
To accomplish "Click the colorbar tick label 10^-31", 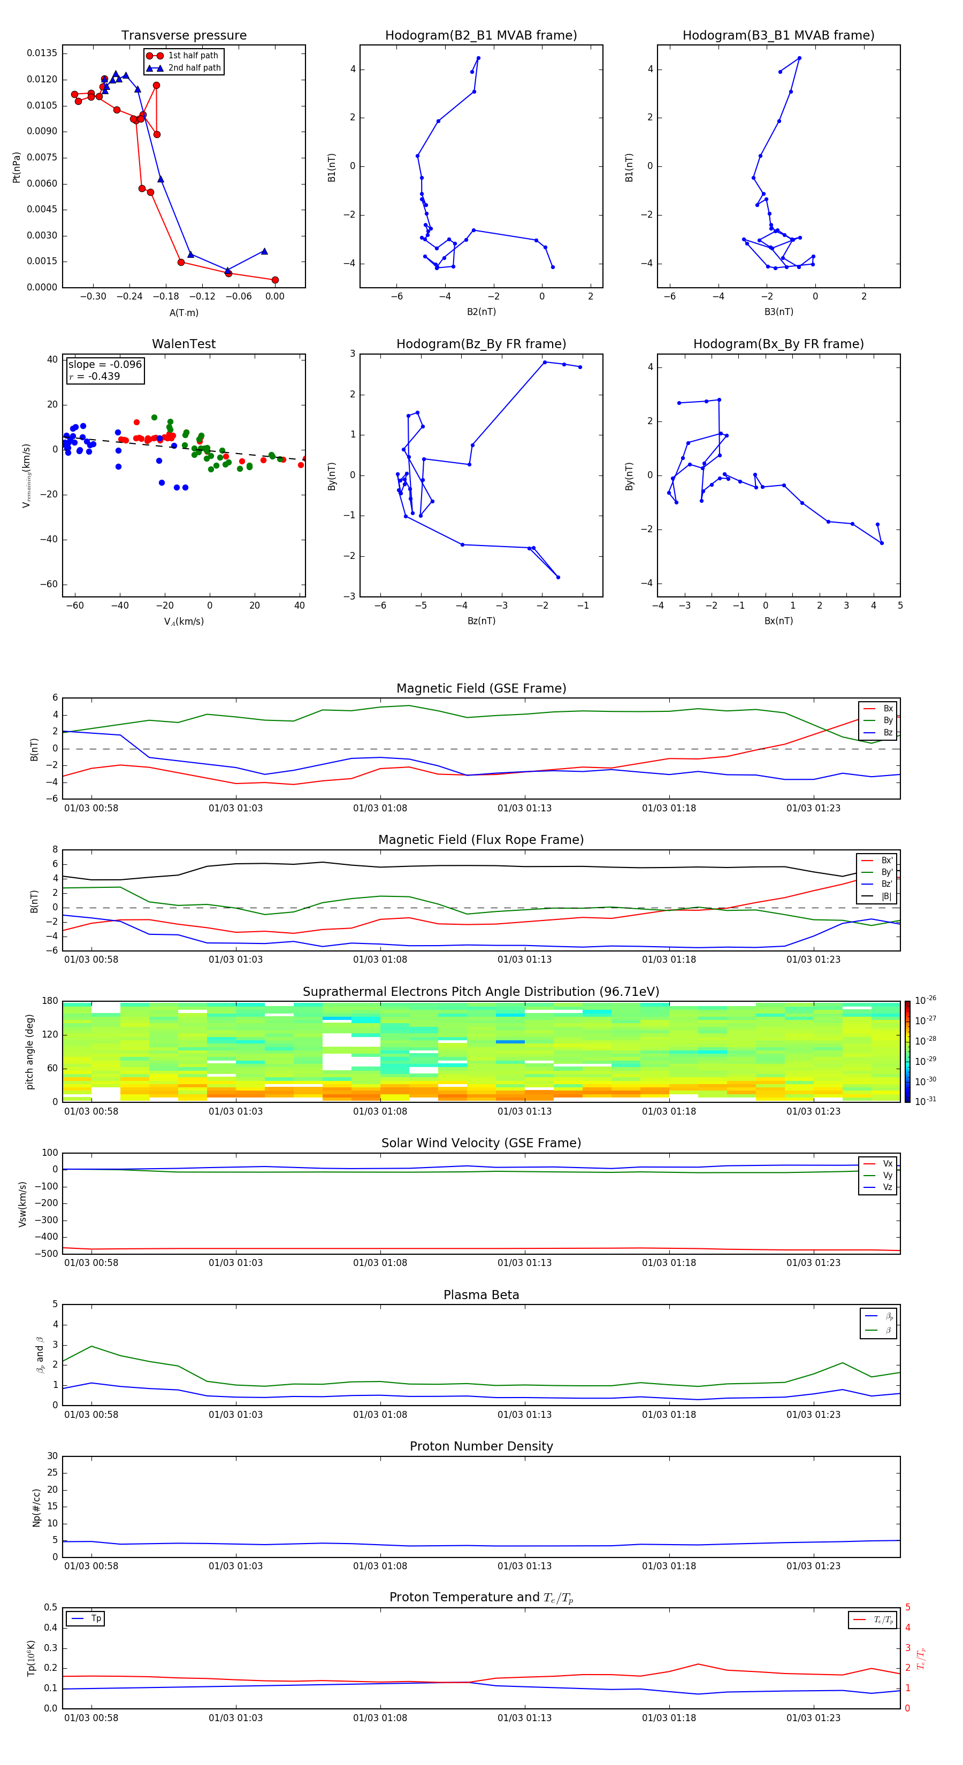I will 926,1101.
